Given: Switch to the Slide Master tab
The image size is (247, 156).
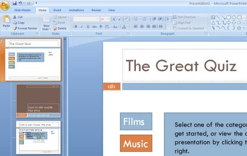Looking at the screenshot, I should [x=23, y=10].
